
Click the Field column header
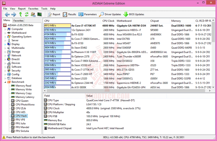tap(64, 96)
